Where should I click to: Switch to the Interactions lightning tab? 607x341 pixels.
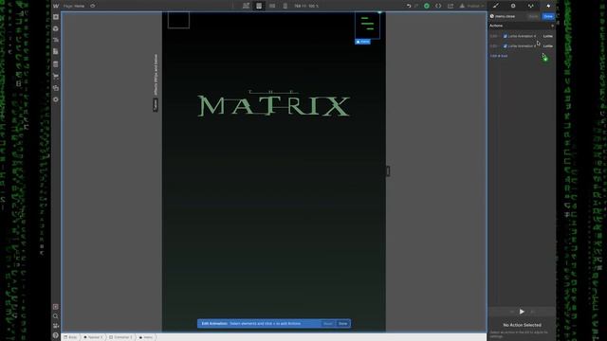548,6
